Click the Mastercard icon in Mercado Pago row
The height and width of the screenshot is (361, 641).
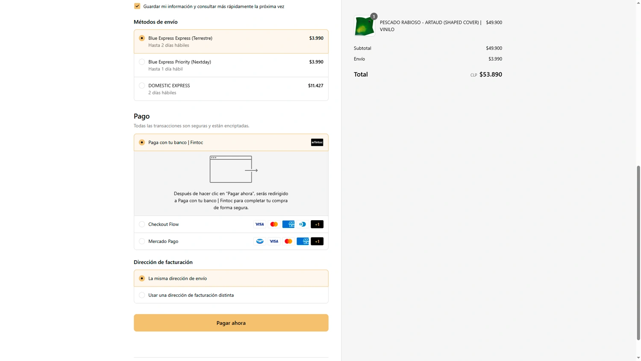click(288, 241)
